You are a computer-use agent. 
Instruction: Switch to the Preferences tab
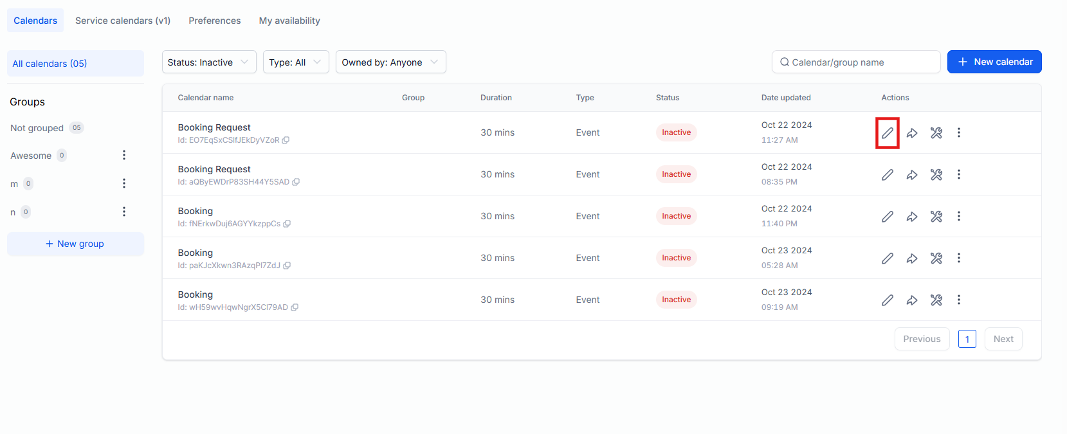tap(214, 21)
